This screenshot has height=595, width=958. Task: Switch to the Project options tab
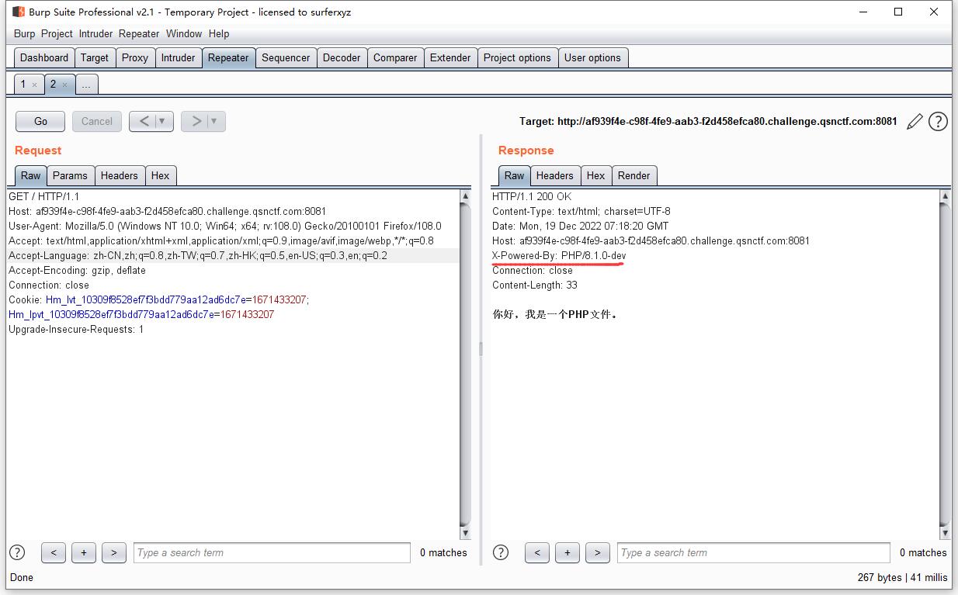(x=517, y=57)
